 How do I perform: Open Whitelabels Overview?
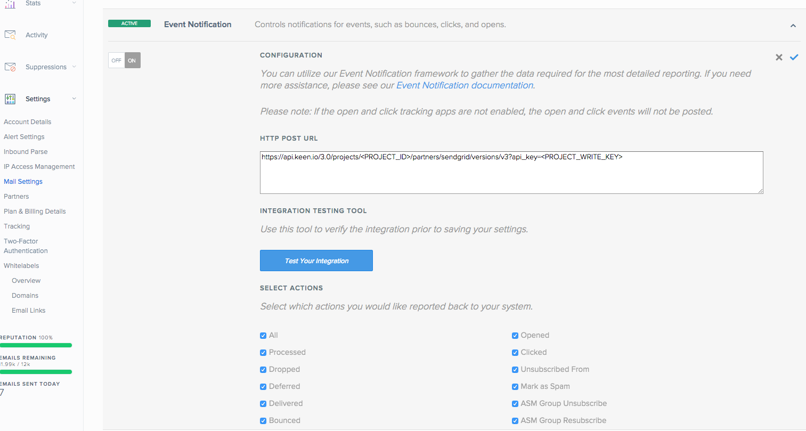pyautogui.click(x=26, y=281)
